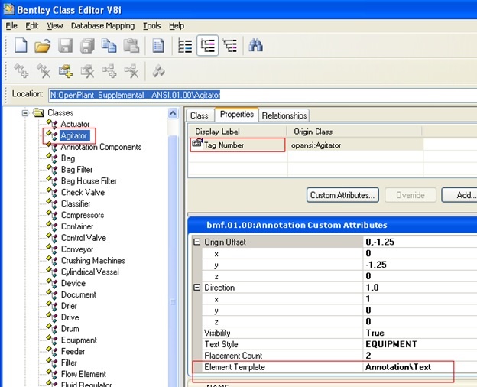Screen dimensions: 477x387
Task: Select the highlighted tree view icon
Action: [207, 46]
